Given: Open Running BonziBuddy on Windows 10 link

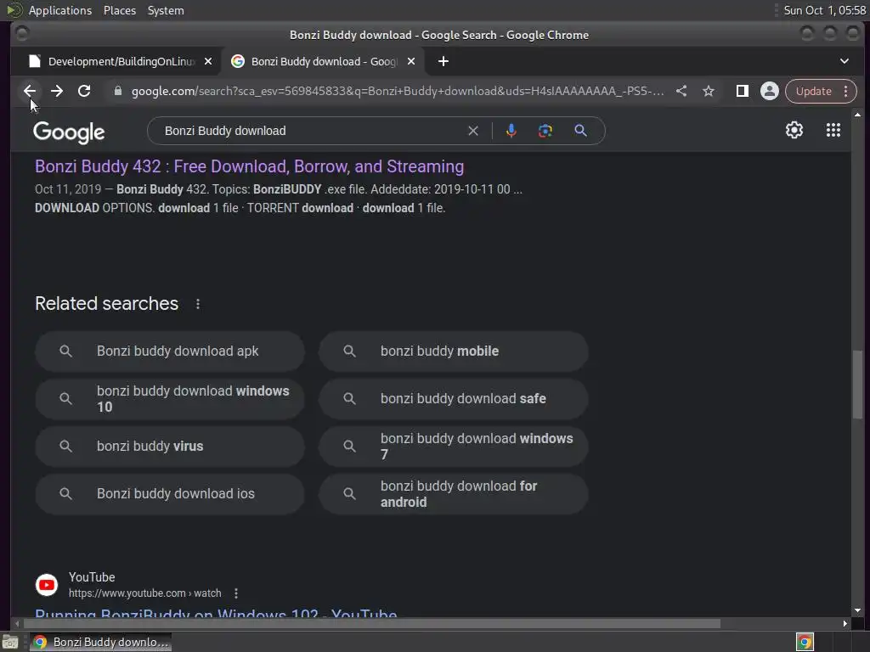Looking at the screenshot, I should point(216,612).
